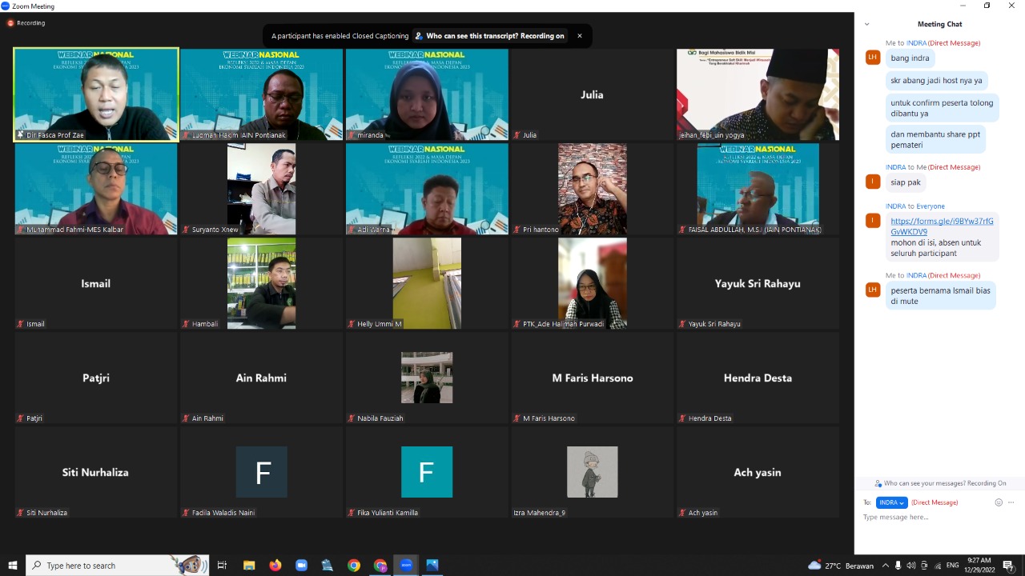Open the emoji picker in chat

[x=998, y=502]
